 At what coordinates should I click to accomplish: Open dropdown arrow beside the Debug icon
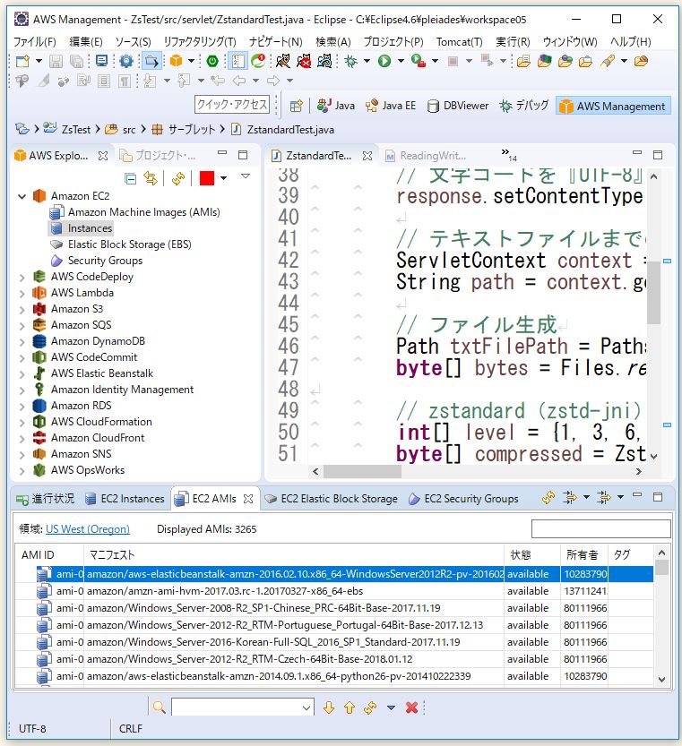tap(367, 61)
